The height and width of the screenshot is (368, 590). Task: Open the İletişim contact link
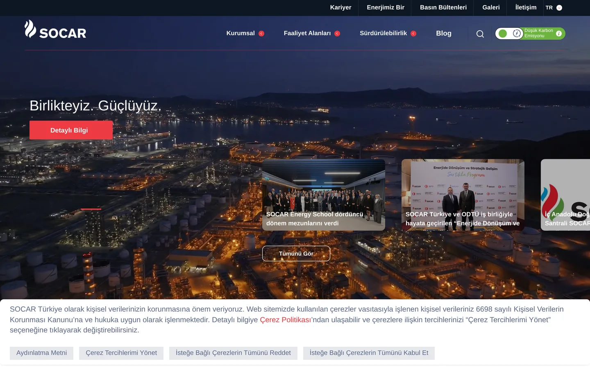click(526, 7)
